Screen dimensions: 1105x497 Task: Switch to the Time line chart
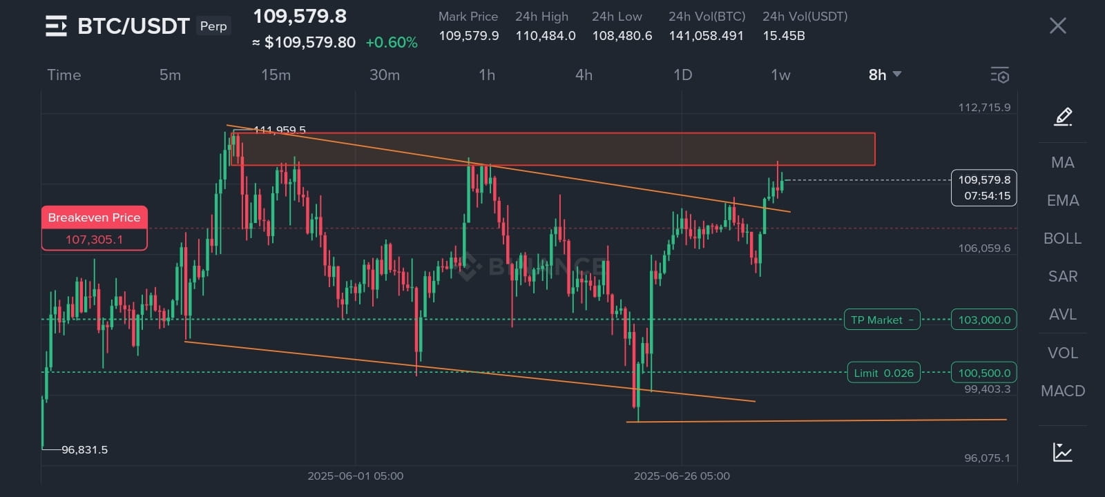[x=64, y=75]
